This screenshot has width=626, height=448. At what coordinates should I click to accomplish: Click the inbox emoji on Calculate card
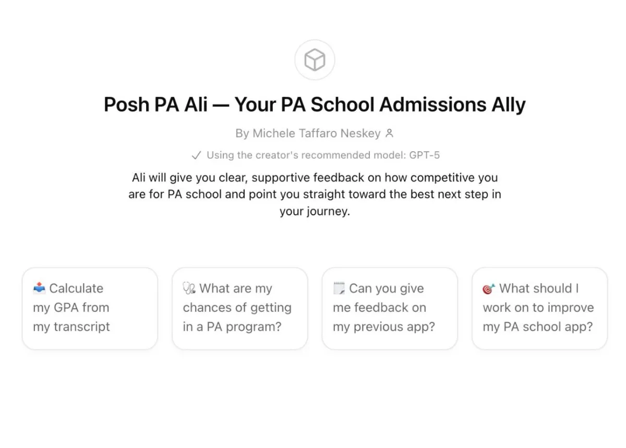click(39, 288)
